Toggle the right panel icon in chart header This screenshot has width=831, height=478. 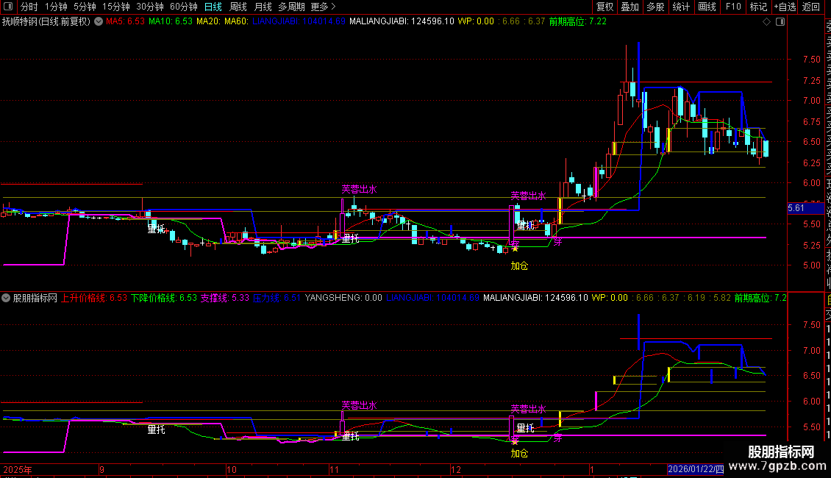[x=779, y=22]
